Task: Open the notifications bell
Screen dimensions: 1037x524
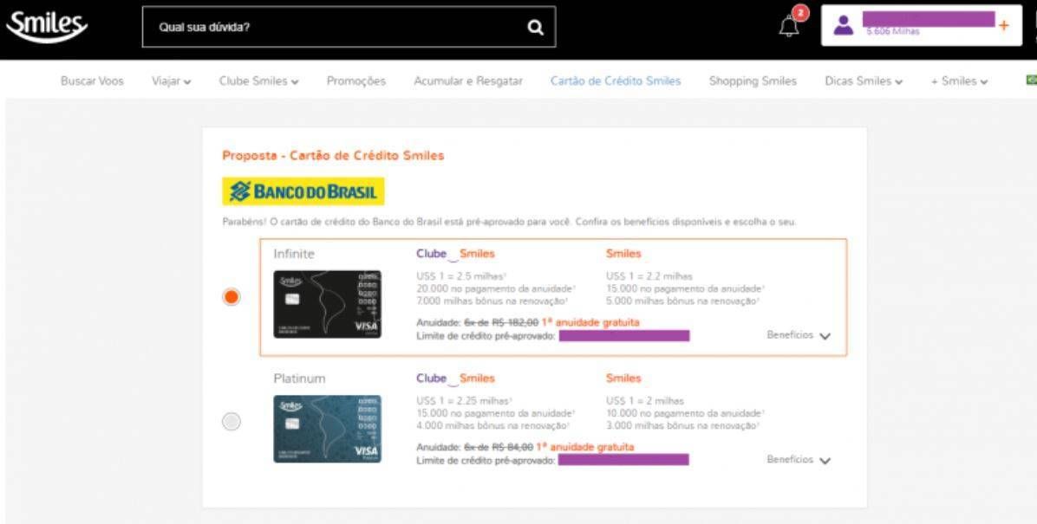Action: (x=790, y=27)
